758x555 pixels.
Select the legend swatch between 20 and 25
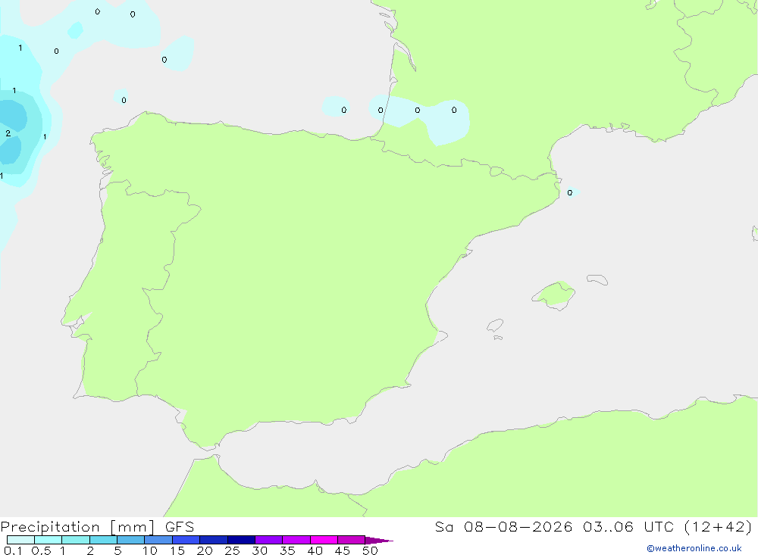[x=213, y=540]
